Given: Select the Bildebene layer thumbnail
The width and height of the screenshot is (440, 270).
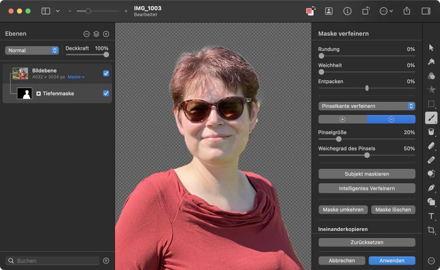Looking at the screenshot, I should pos(20,73).
